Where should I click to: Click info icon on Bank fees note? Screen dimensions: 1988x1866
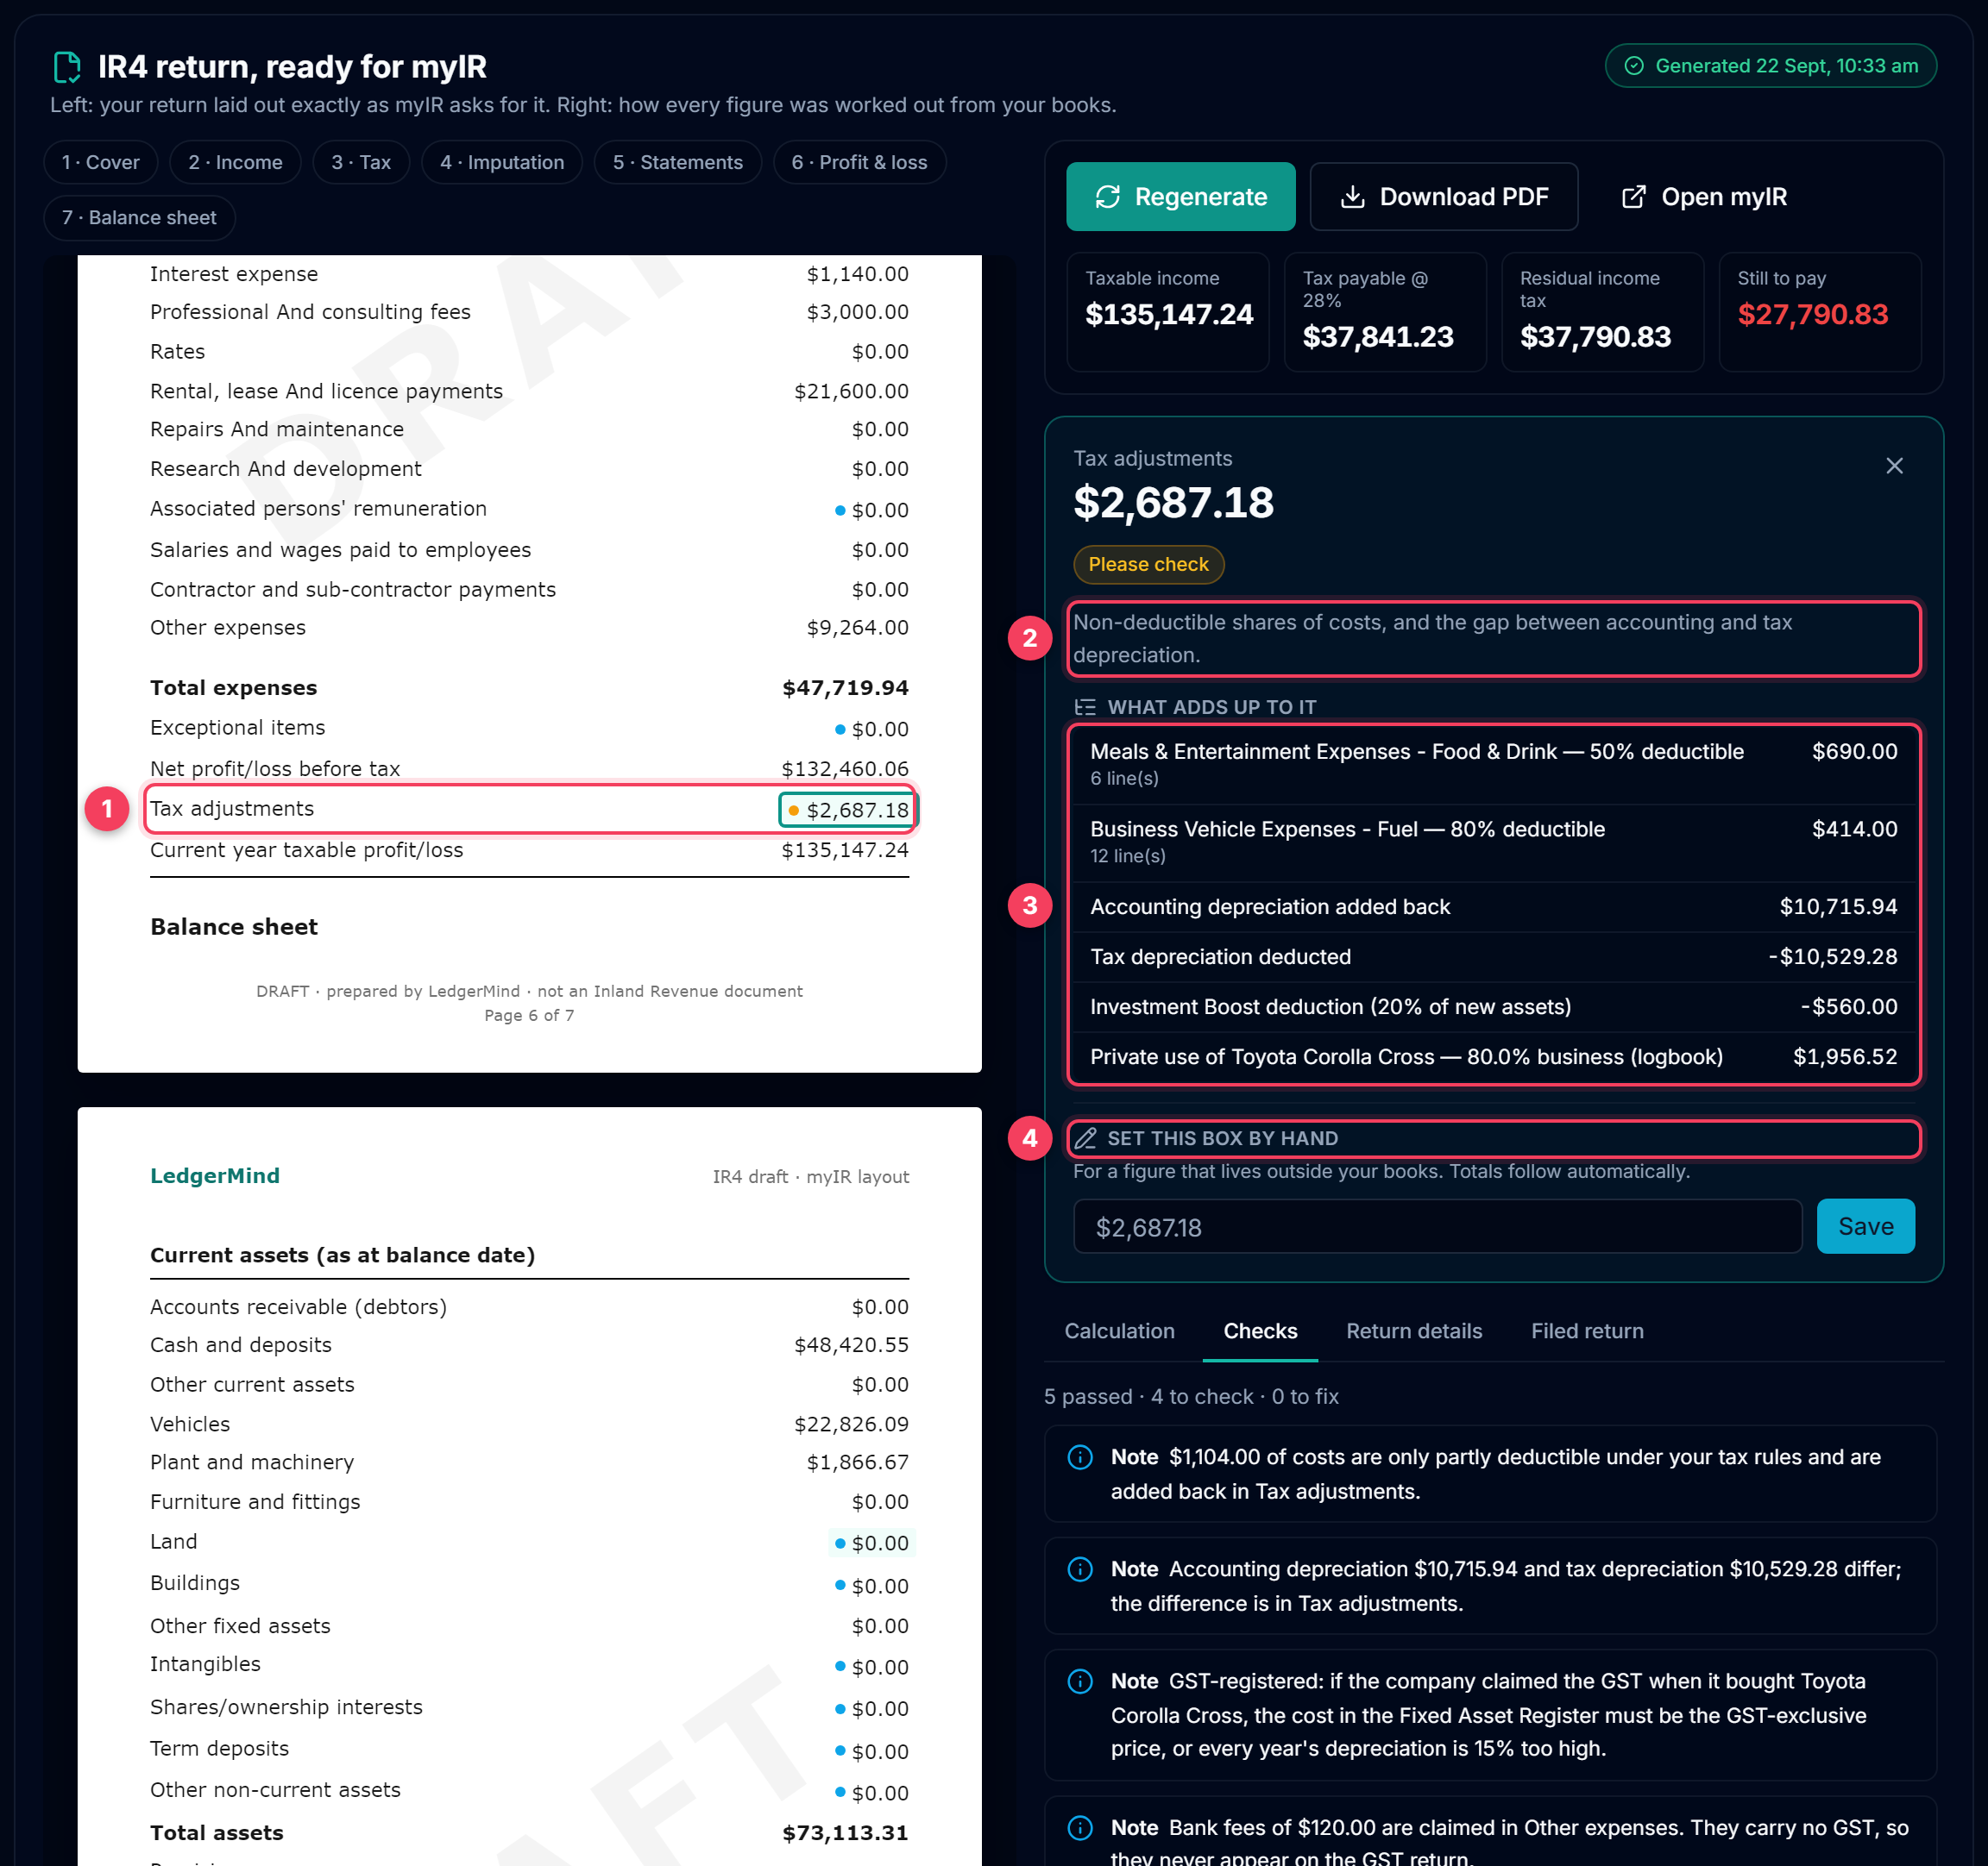point(1080,1828)
